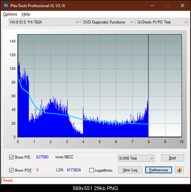Click the PIE count value 627580

coord(42,157)
